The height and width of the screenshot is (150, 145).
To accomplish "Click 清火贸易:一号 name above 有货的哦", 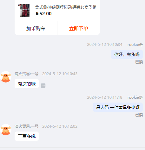I will [26, 74].
